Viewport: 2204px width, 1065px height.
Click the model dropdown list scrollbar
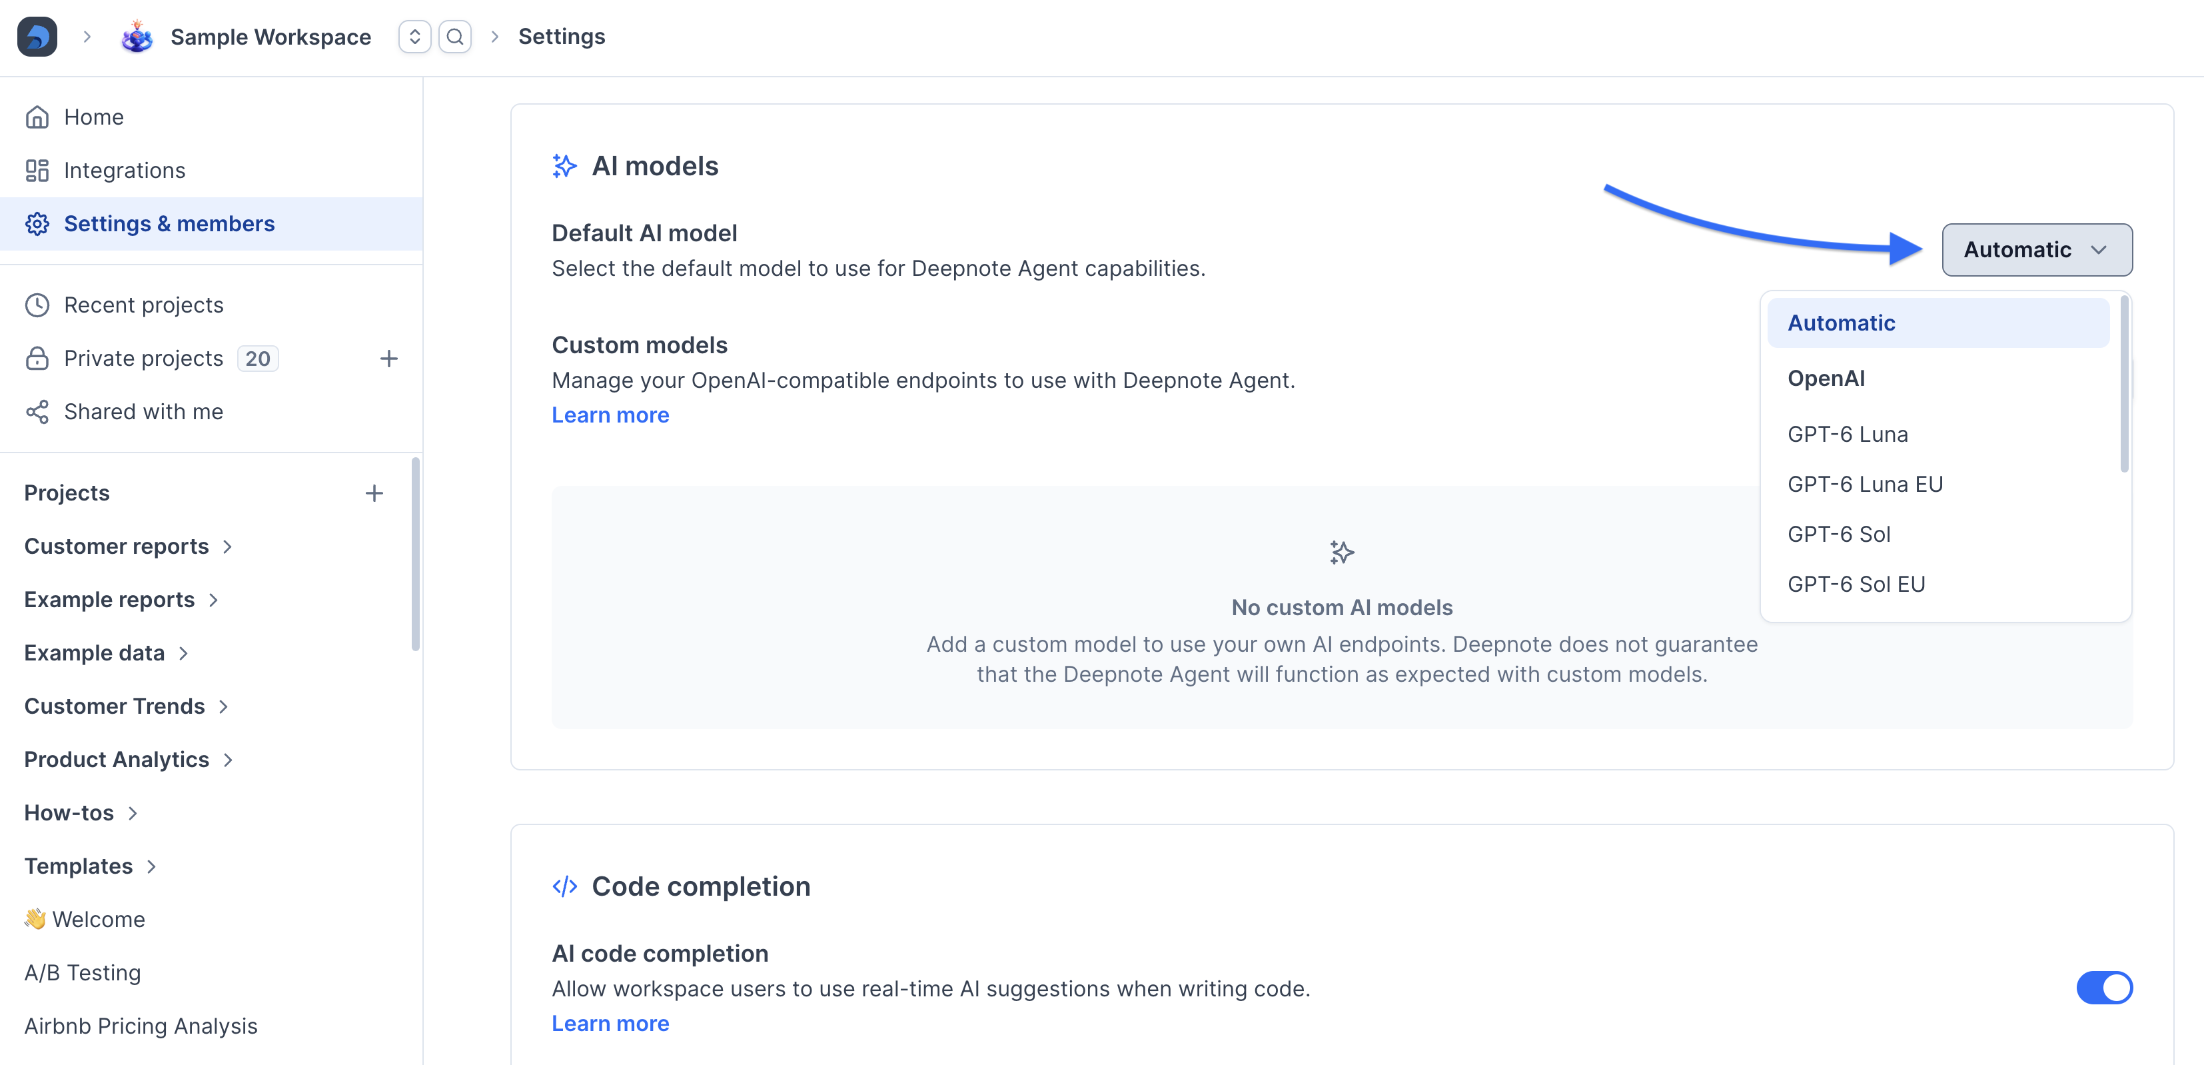click(x=2123, y=383)
